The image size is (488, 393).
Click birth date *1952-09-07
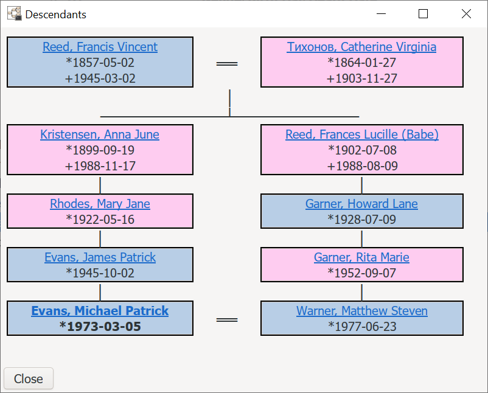[361, 274]
